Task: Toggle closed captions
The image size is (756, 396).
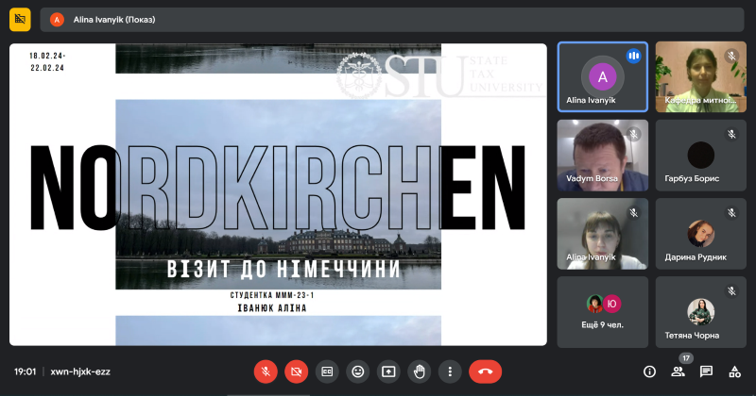Action: coord(327,371)
